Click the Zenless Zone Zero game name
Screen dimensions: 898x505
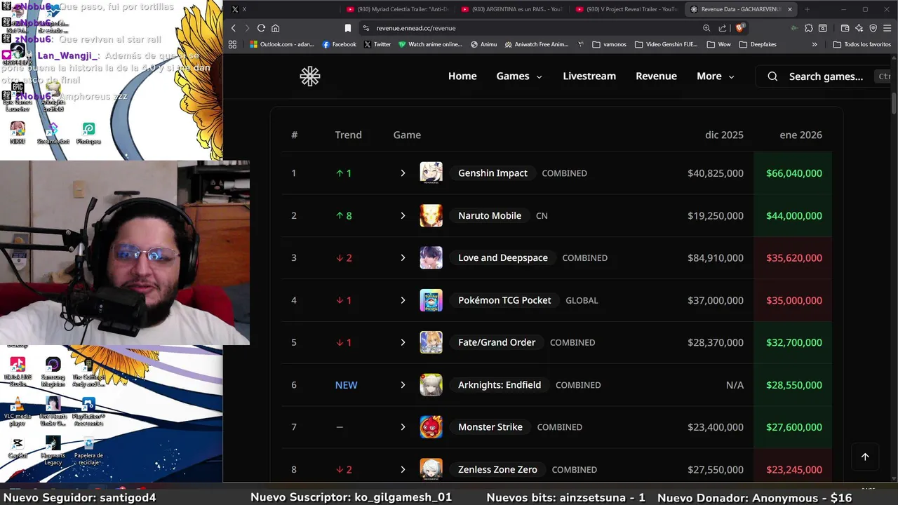pos(497,469)
